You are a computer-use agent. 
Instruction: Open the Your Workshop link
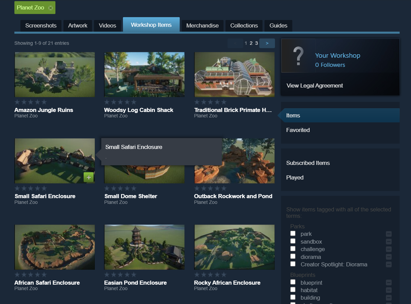point(338,56)
